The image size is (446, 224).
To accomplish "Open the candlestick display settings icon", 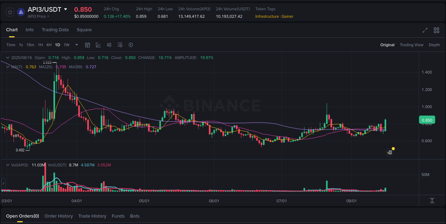I will (x=109, y=45).
